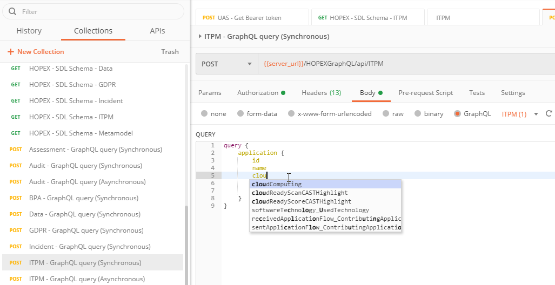
Task: Open the Pre-request Script tab
Action: point(425,93)
